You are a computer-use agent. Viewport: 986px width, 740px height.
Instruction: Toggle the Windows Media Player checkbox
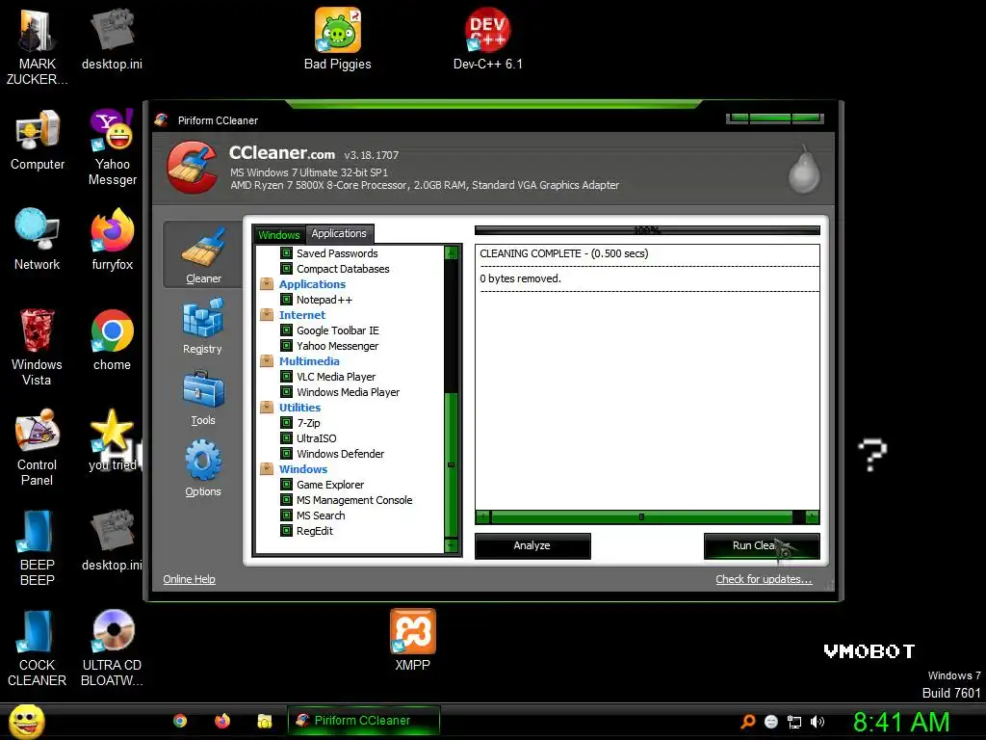pyautogui.click(x=286, y=392)
